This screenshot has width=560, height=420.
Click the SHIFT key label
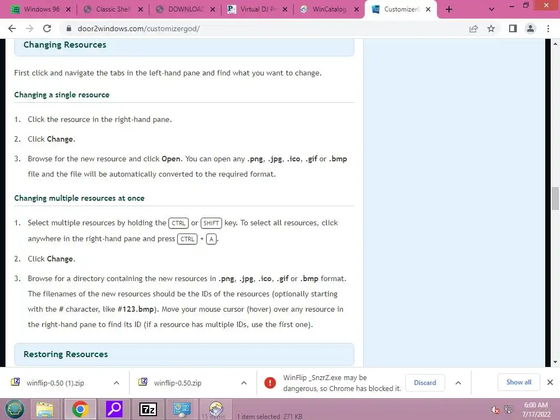click(211, 223)
